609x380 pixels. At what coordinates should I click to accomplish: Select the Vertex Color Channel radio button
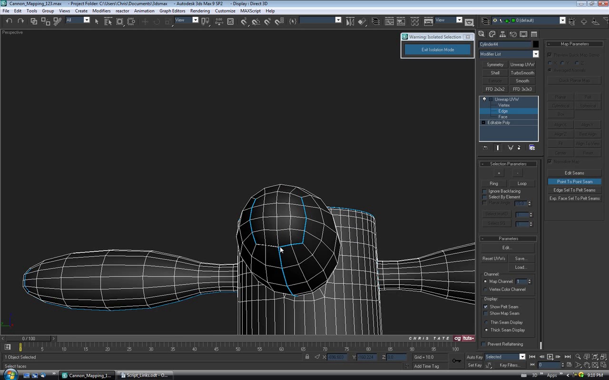coord(486,290)
